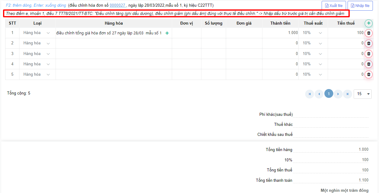Image resolution: width=379 pixels, height=193 pixels.
Task: Click the Chiết khấu sau thuế field
Action: point(331,134)
